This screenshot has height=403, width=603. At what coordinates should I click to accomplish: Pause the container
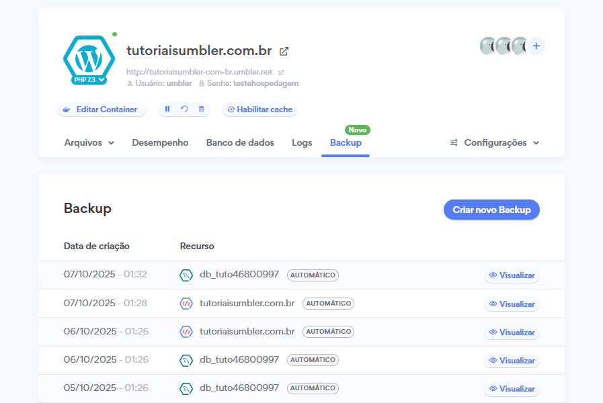tap(167, 109)
